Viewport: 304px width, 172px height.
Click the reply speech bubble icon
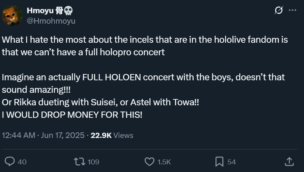(x=10, y=161)
